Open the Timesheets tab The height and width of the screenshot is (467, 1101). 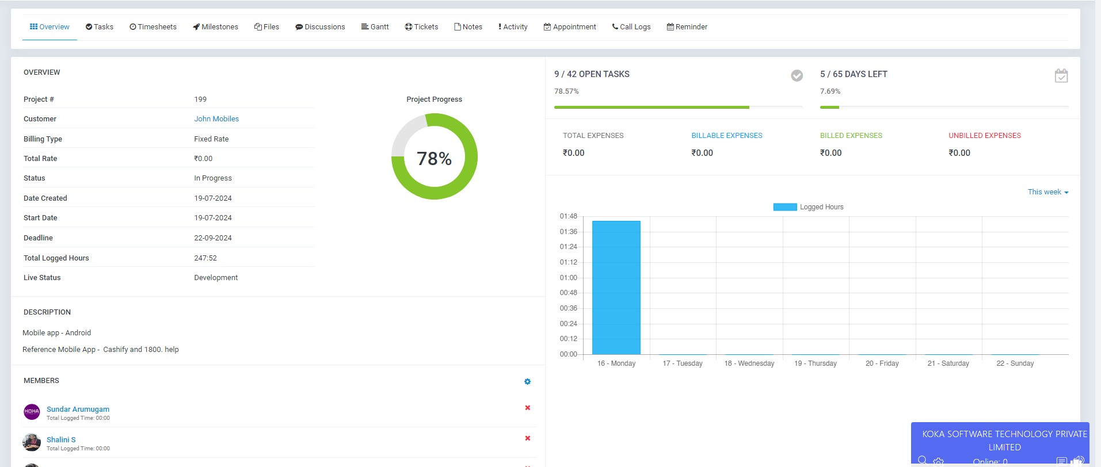(x=153, y=27)
